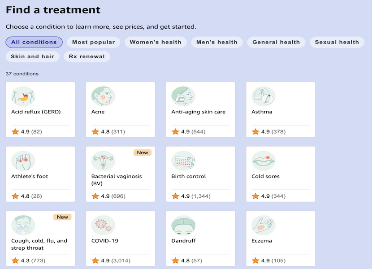The image size is (372, 269).
Task: Filter by Most popular conditions
Action: pyautogui.click(x=93, y=42)
